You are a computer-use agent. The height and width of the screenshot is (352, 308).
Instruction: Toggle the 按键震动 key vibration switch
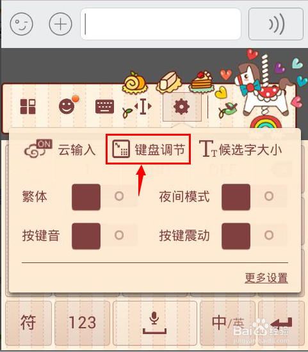tap(254, 236)
